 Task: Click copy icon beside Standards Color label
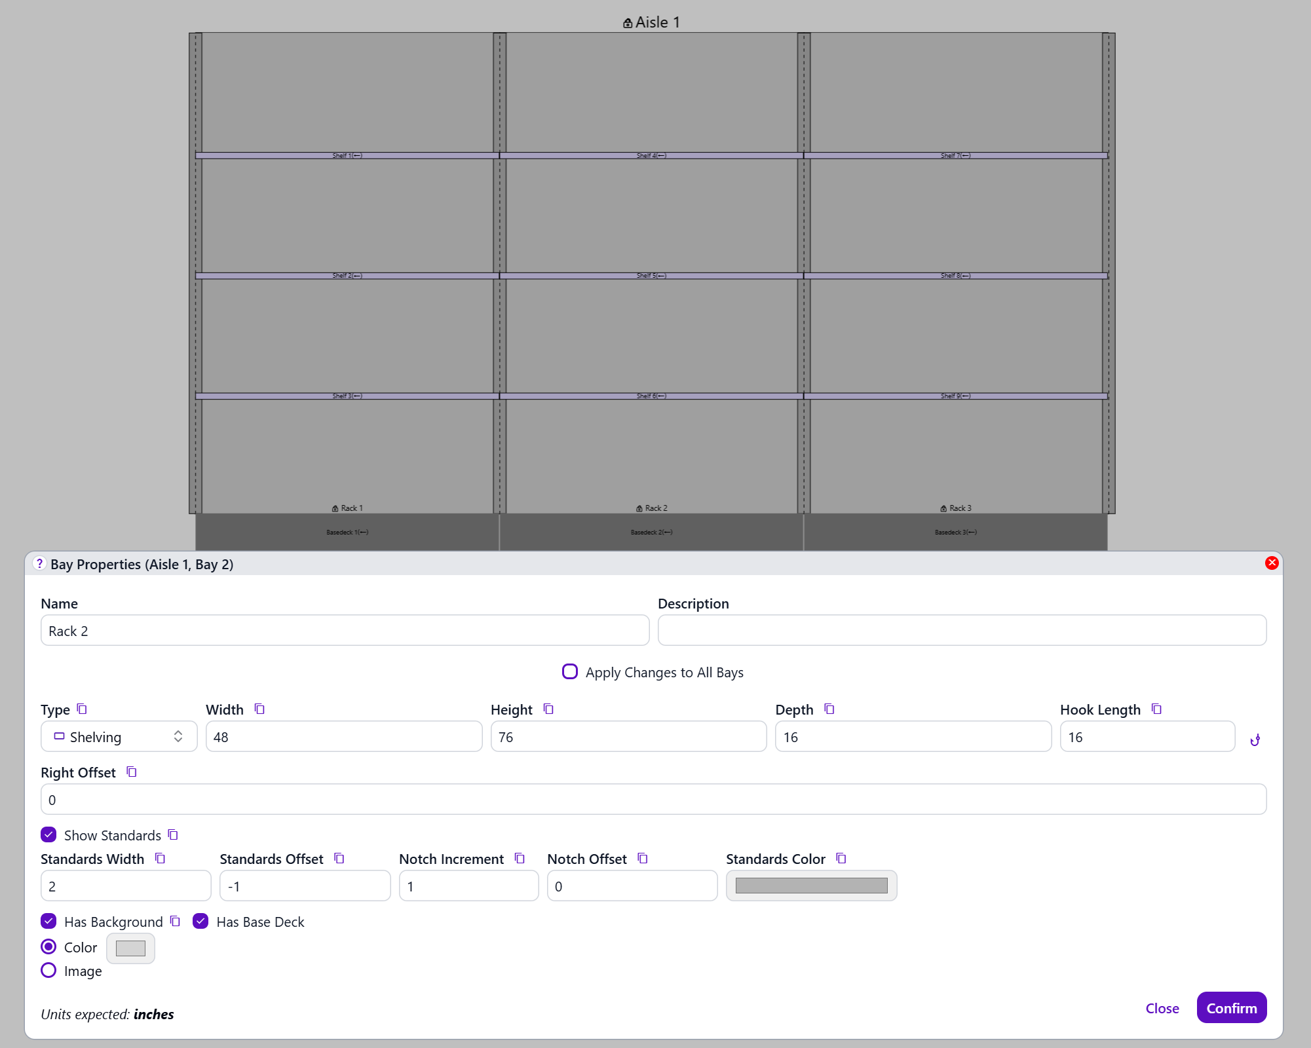(x=841, y=859)
